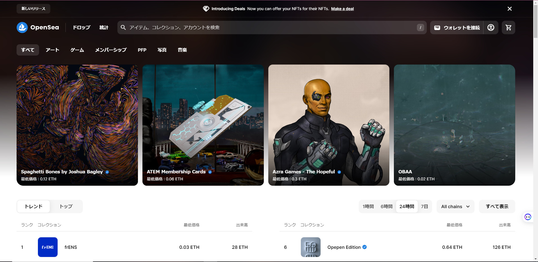This screenshot has width=538, height=262.
Task: Select the PFP category tab
Action: point(142,50)
